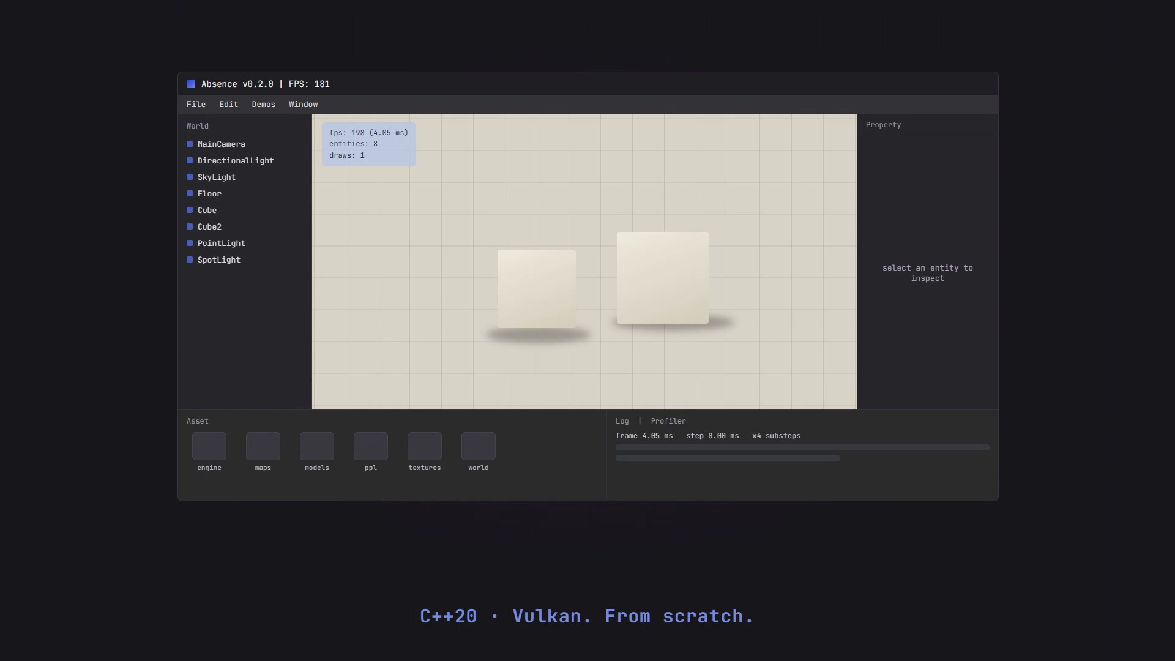
Task: Click the Absence app logo icon
Action: [191, 84]
